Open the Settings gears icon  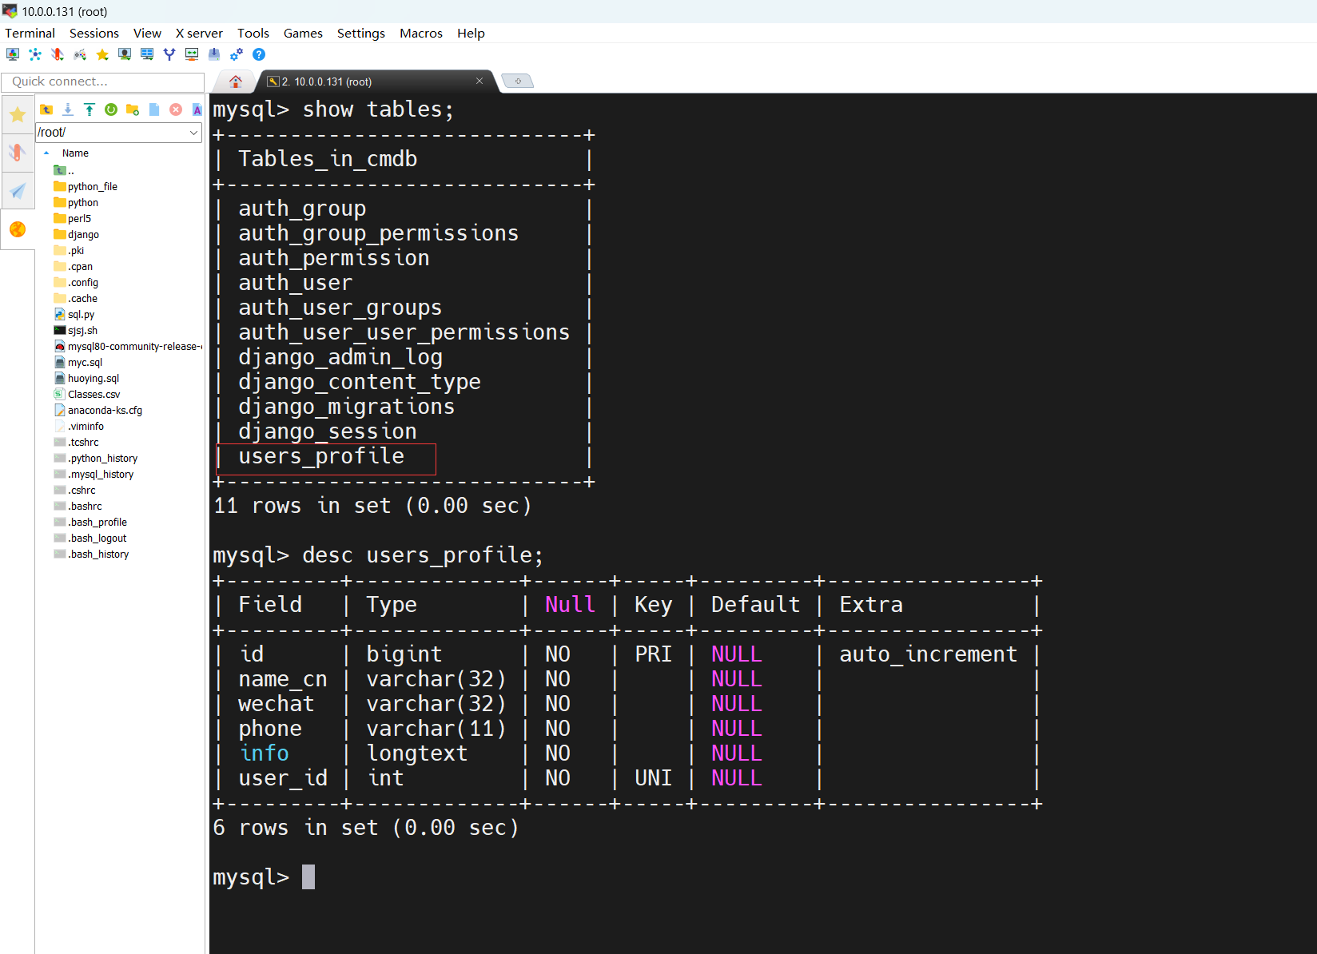(x=237, y=54)
